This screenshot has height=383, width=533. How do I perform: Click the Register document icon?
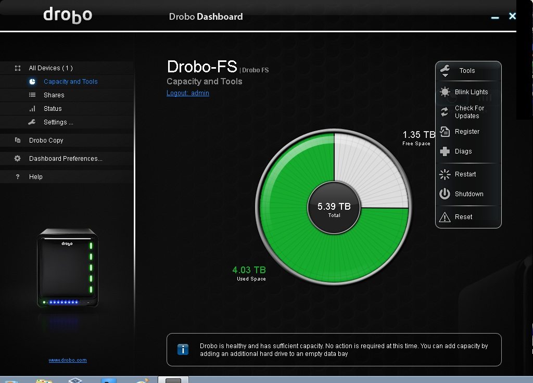point(445,132)
